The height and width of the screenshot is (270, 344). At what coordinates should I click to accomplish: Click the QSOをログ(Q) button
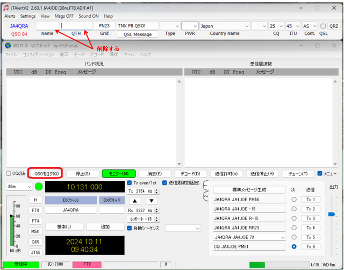tap(47, 174)
